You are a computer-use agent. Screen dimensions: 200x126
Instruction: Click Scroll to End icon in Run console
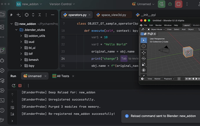point(12,114)
